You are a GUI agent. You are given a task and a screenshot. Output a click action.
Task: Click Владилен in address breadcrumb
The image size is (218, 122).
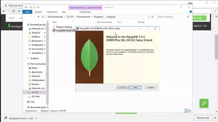click(x=98, y=17)
